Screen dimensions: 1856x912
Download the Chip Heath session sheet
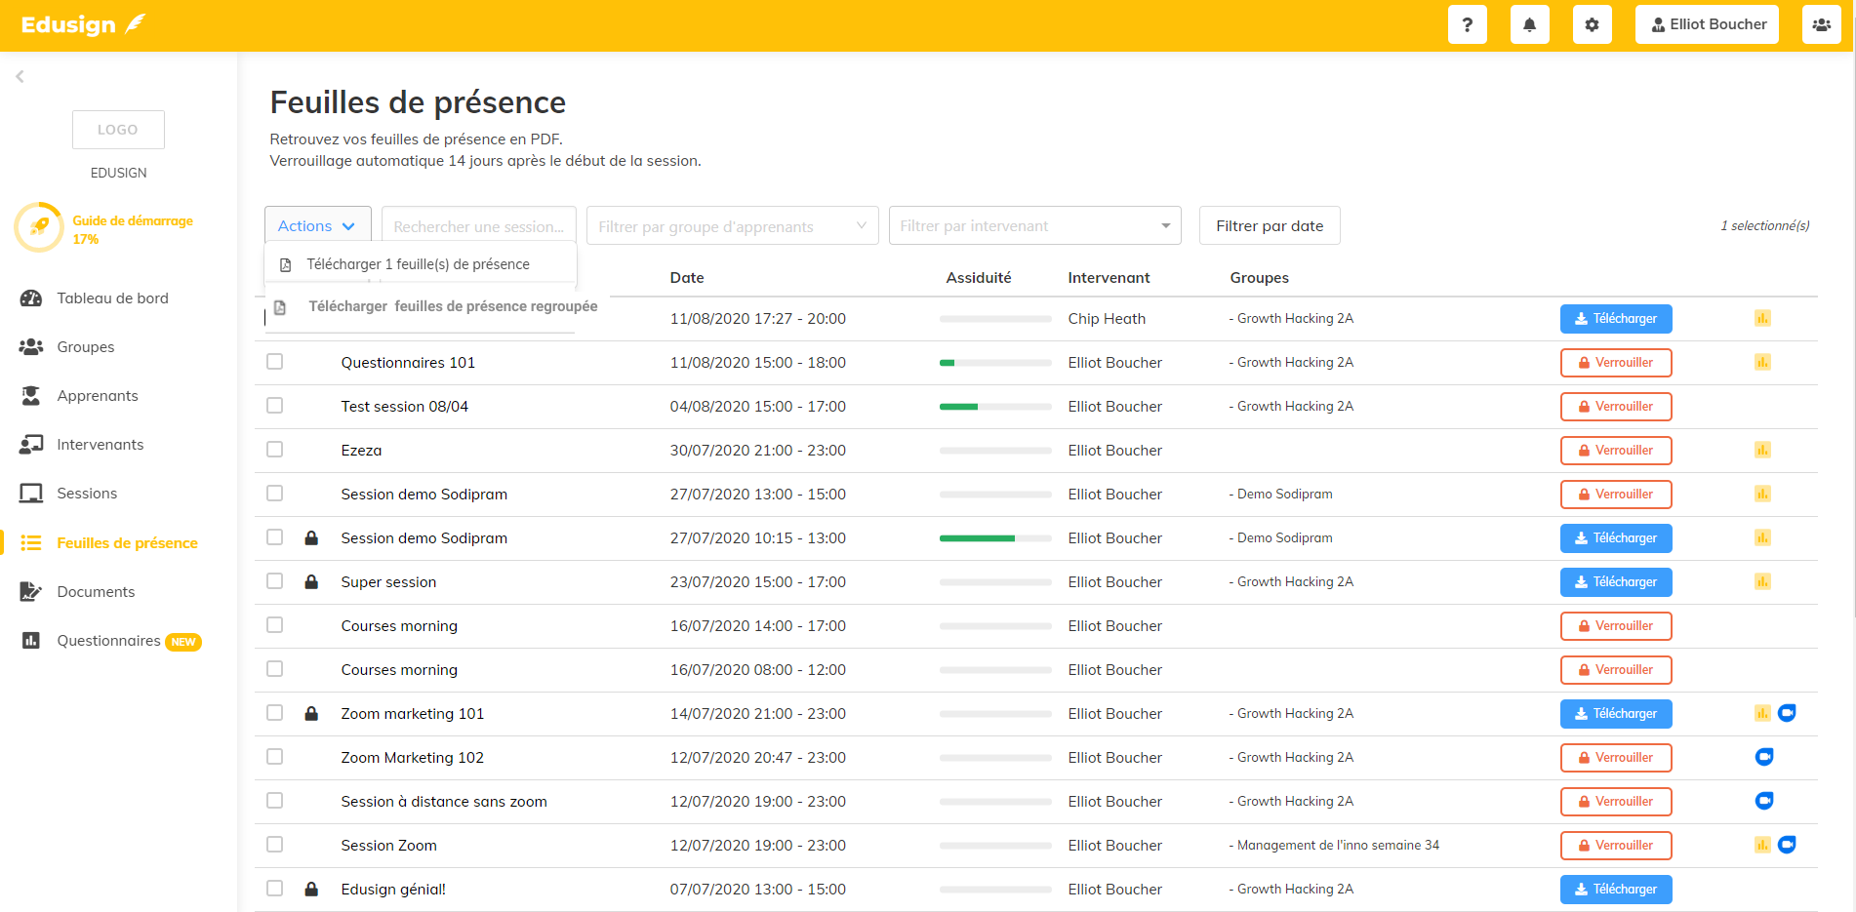click(1616, 318)
